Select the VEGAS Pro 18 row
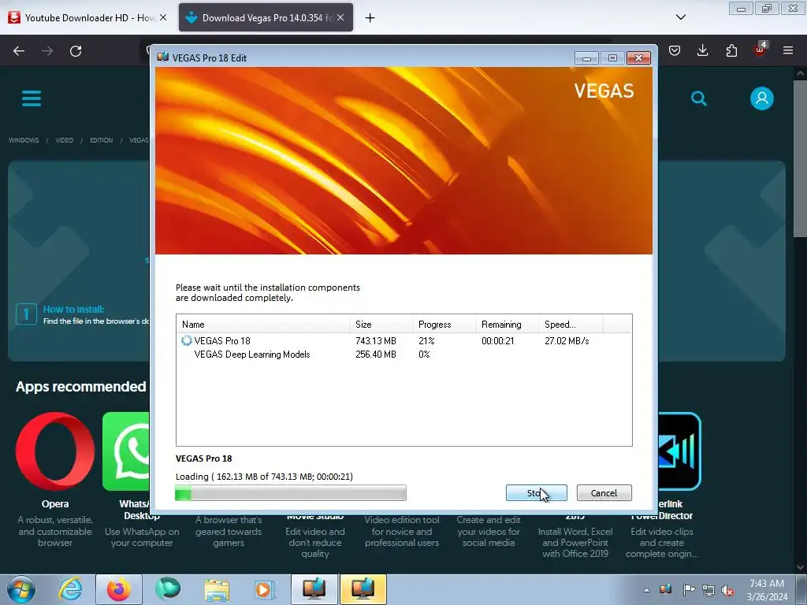This screenshot has height=605, width=807. pyautogui.click(x=403, y=340)
